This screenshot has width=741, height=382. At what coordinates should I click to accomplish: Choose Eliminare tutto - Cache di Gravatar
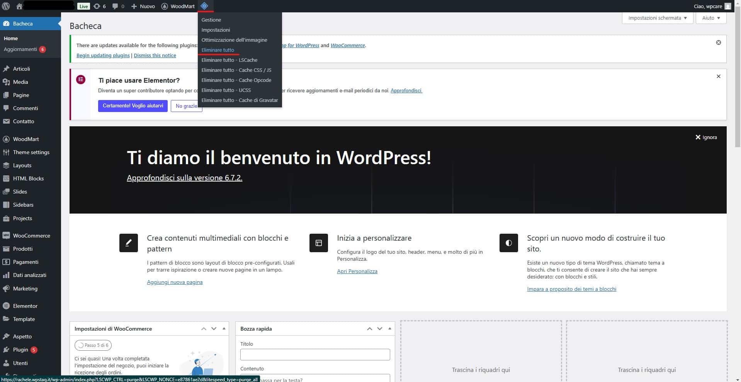coord(240,100)
